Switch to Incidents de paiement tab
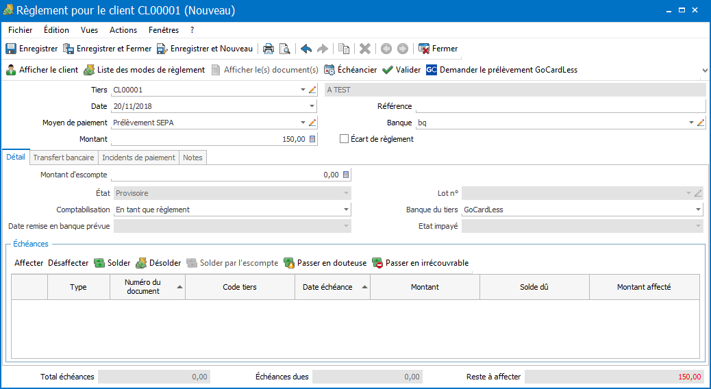The image size is (711, 389). pos(138,158)
